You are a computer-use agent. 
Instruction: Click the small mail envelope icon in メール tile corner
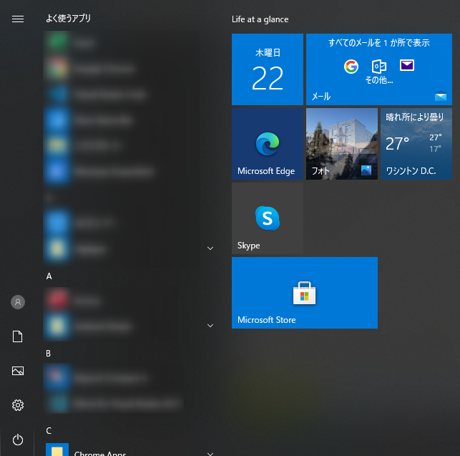coord(441,97)
